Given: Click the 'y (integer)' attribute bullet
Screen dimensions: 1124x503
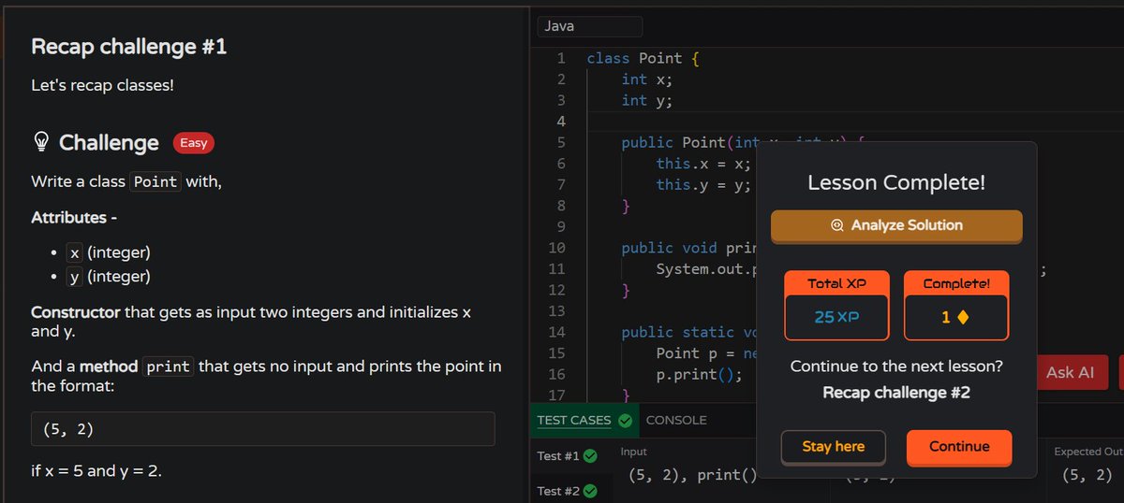Looking at the screenshot, I should click(109, 277).
